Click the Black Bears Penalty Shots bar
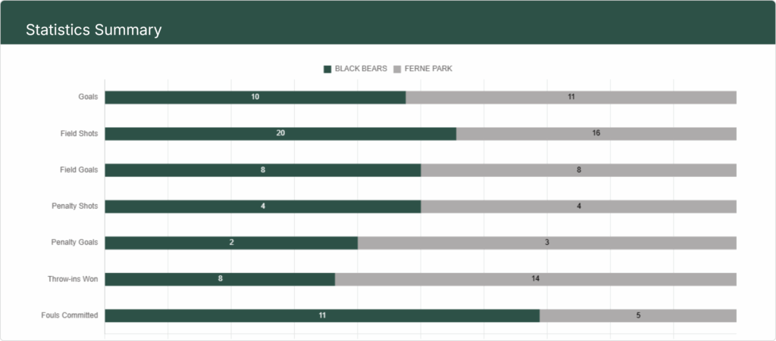This screenshot has height=341, width=776. tap(263, 206)
